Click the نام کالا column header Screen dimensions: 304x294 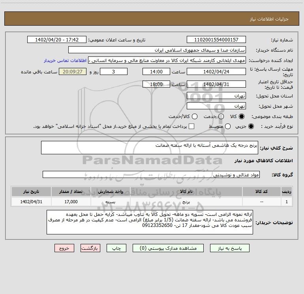(186, 192)
